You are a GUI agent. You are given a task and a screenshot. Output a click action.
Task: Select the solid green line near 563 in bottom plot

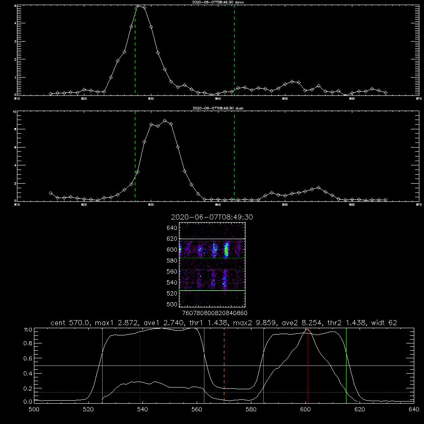point(204,365)
